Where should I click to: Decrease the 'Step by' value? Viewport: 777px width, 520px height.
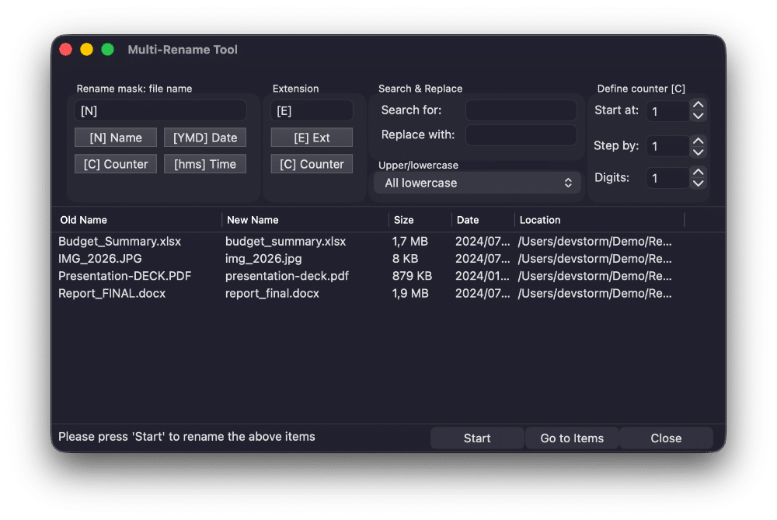[x=697, y=151]
